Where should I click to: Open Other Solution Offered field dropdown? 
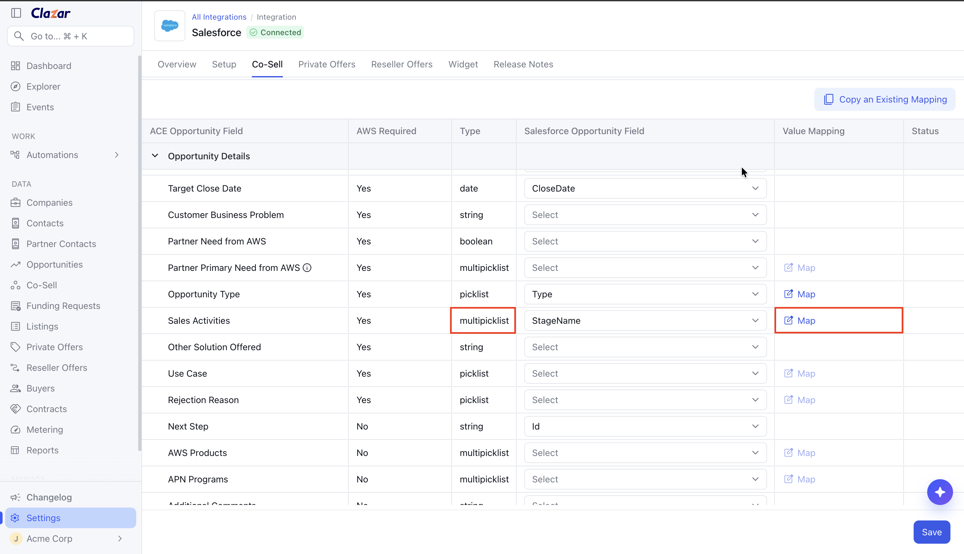point(645,347)
